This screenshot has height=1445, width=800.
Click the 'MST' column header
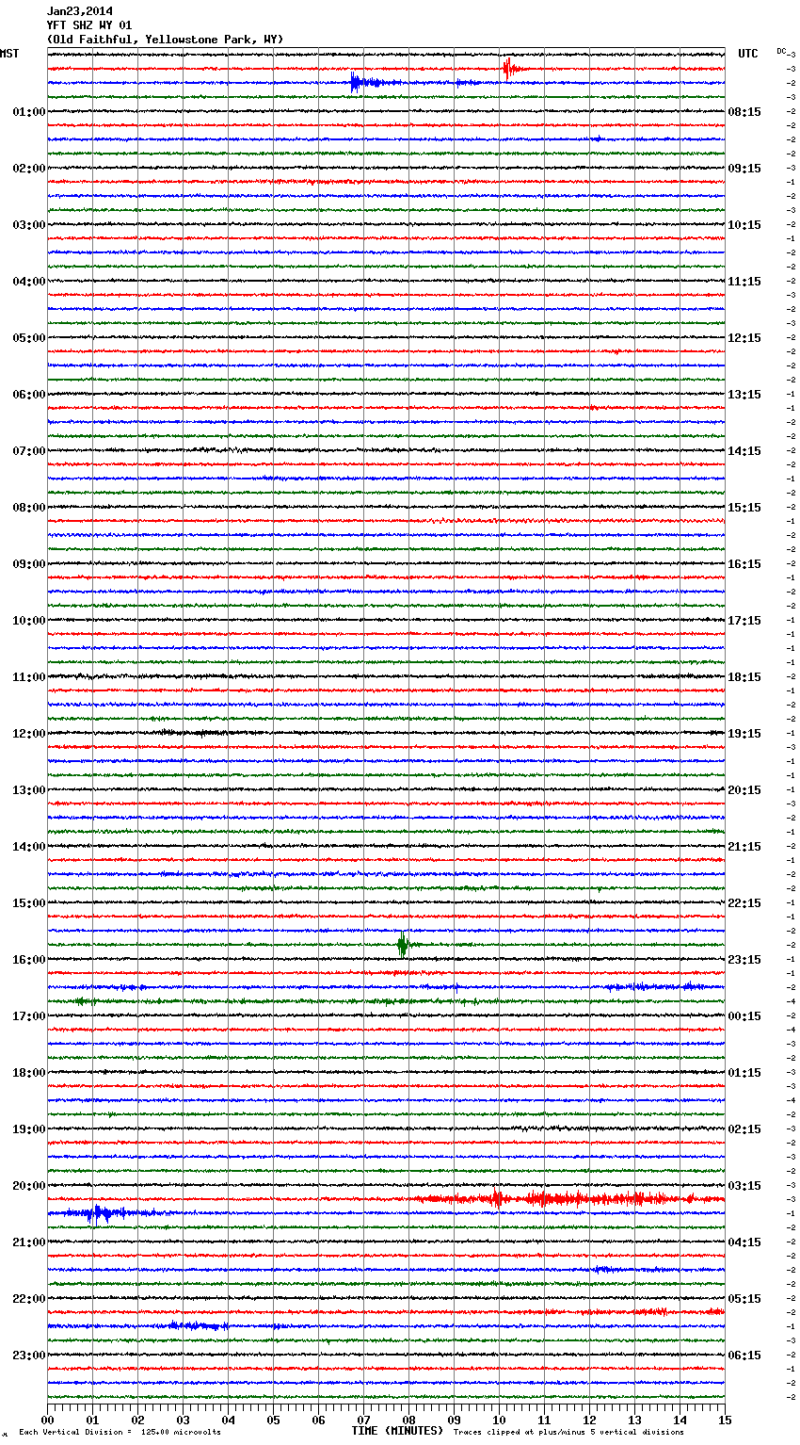9,54
